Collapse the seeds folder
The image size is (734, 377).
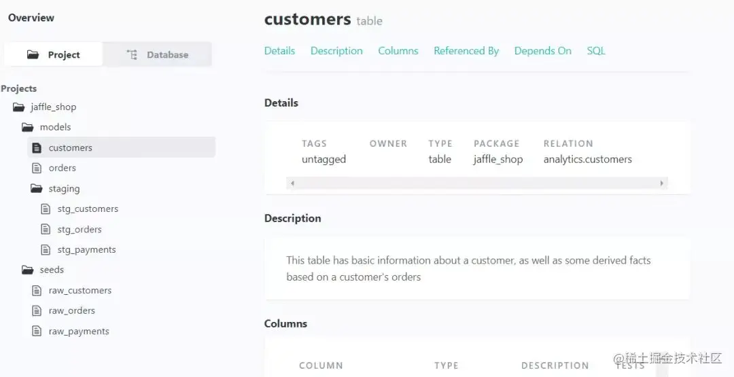point(28,270)
